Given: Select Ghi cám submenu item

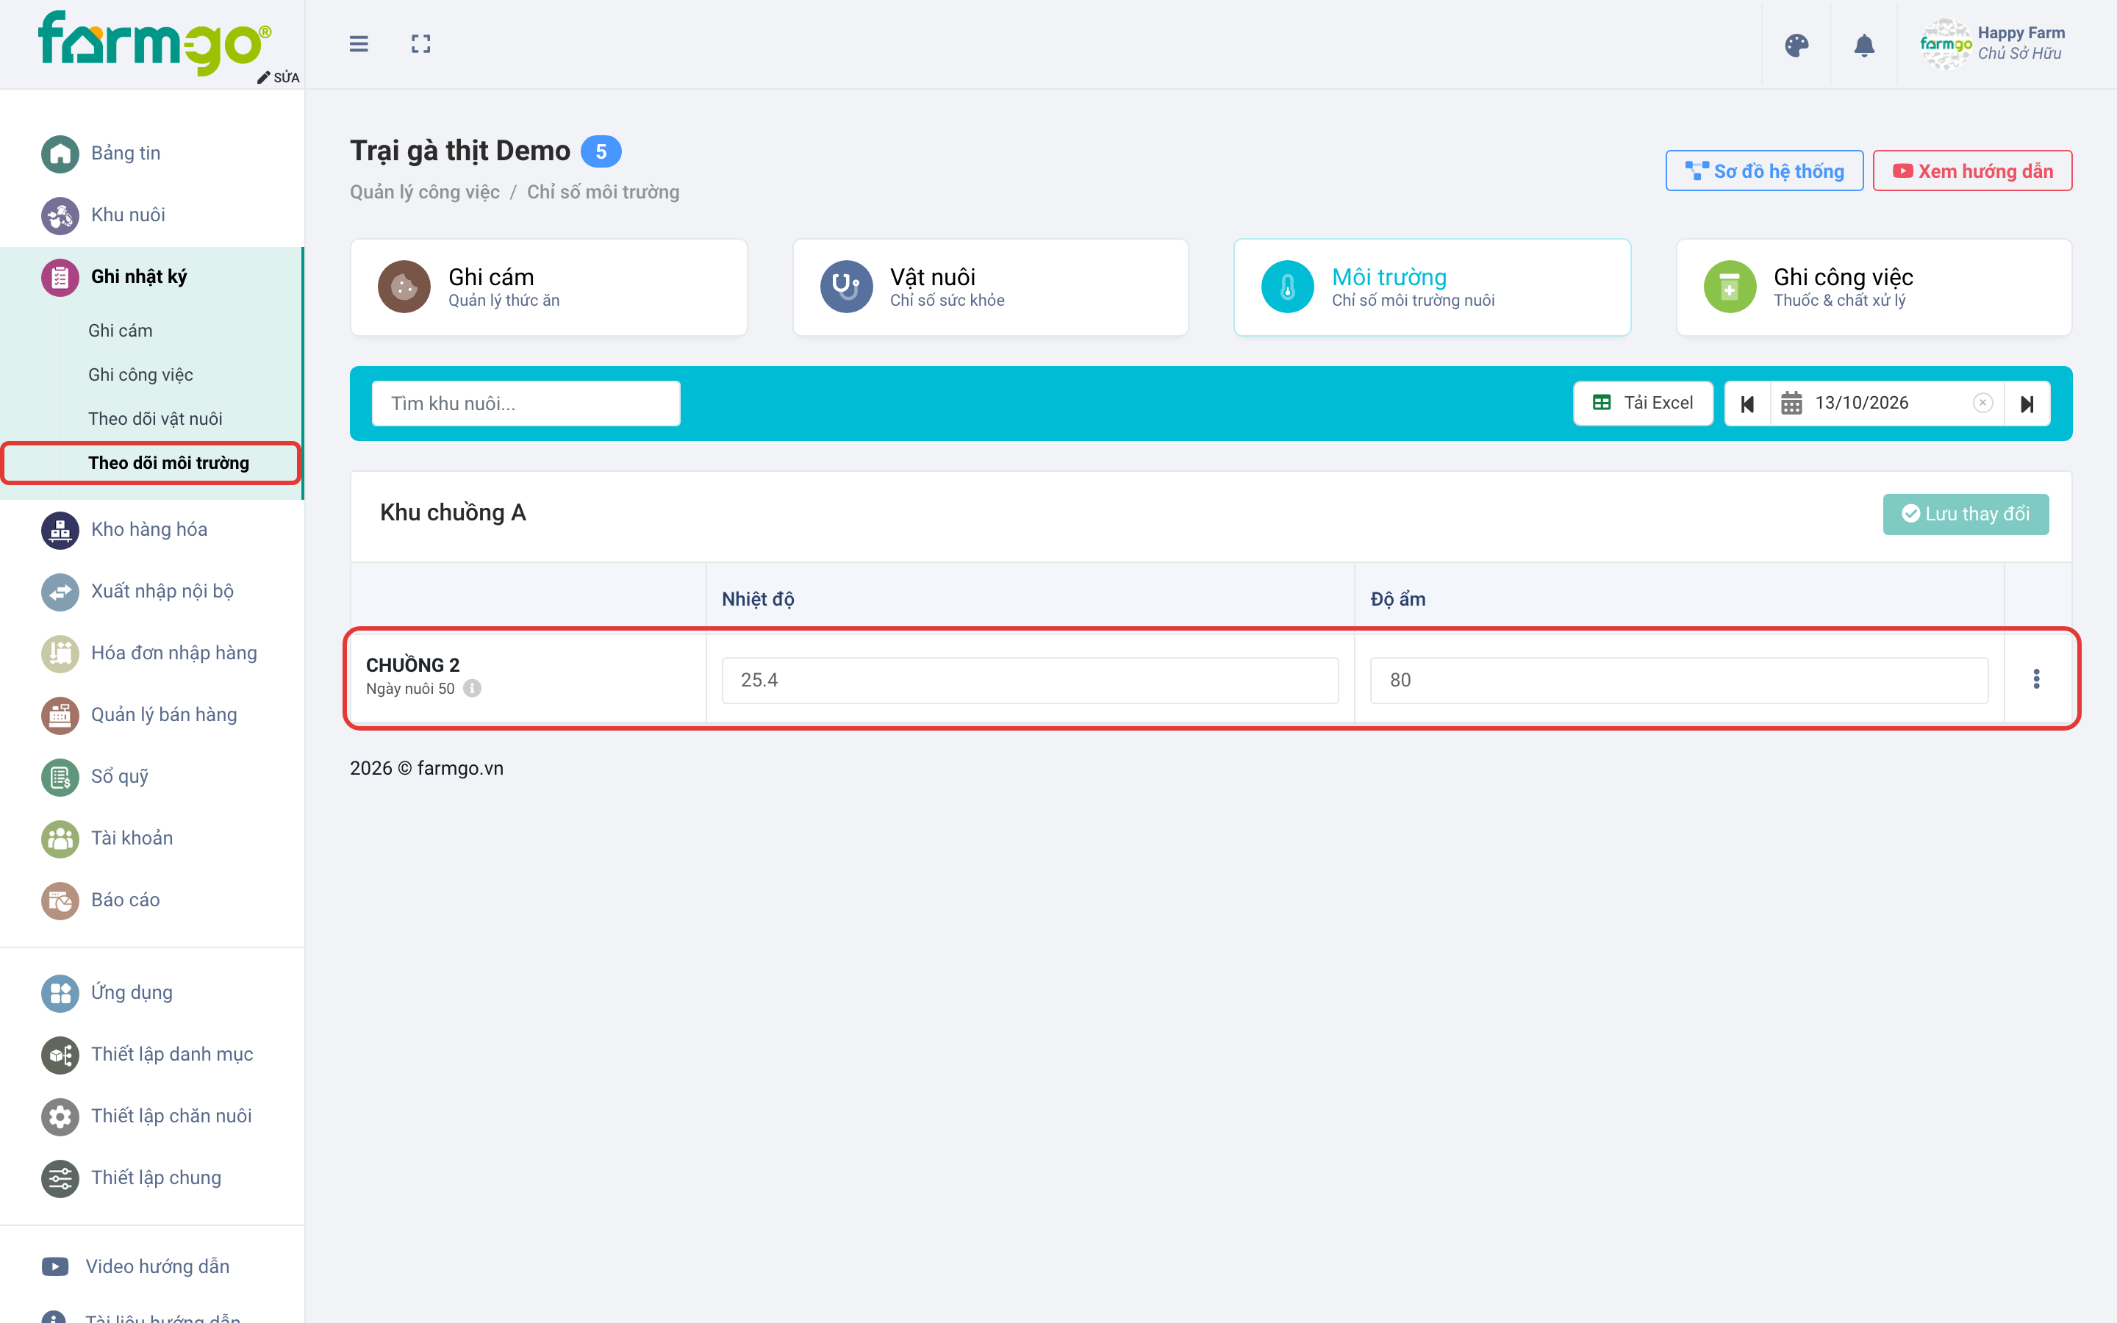Looking at the screenshot, I should pyautogui.click(x=120, y=331).
